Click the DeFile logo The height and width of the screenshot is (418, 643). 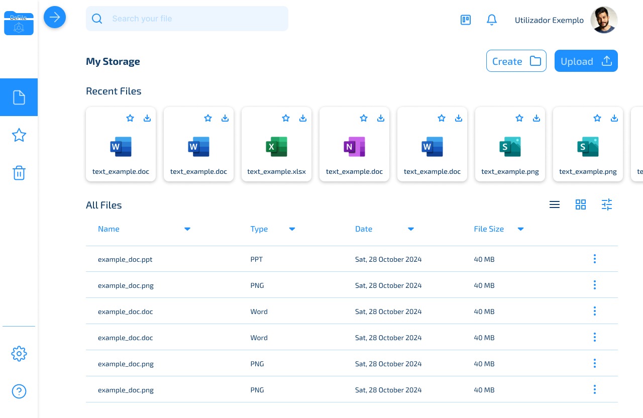19,23
